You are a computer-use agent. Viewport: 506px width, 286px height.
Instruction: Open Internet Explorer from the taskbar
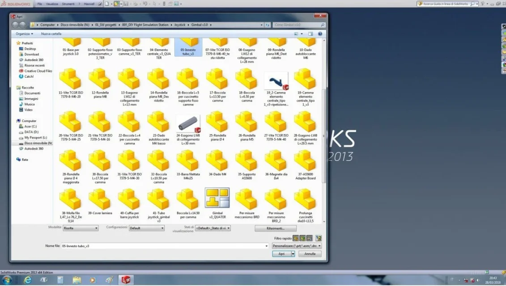point(28,280)
